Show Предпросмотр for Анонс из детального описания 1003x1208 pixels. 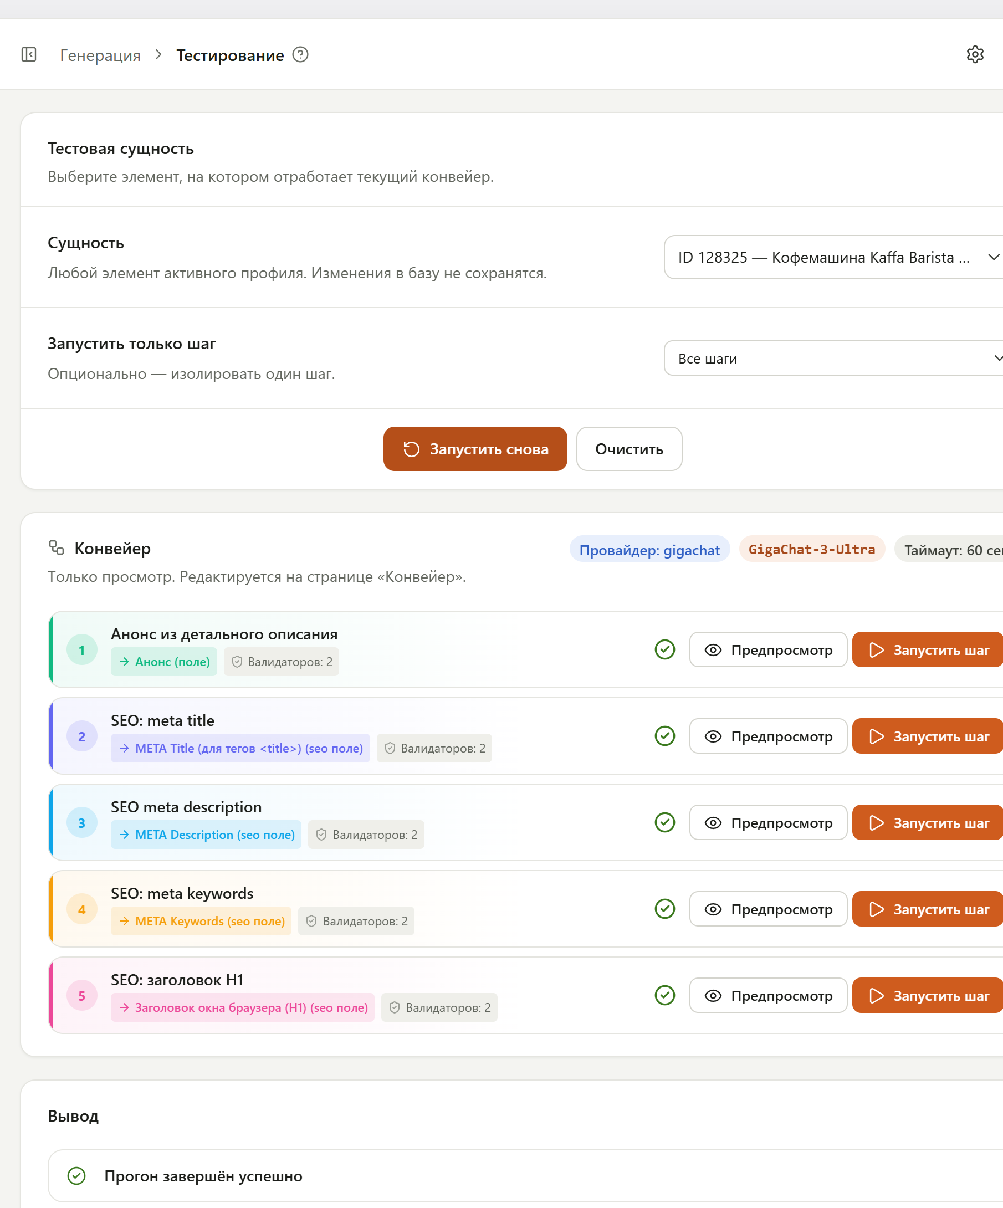(x=769, y=650)
